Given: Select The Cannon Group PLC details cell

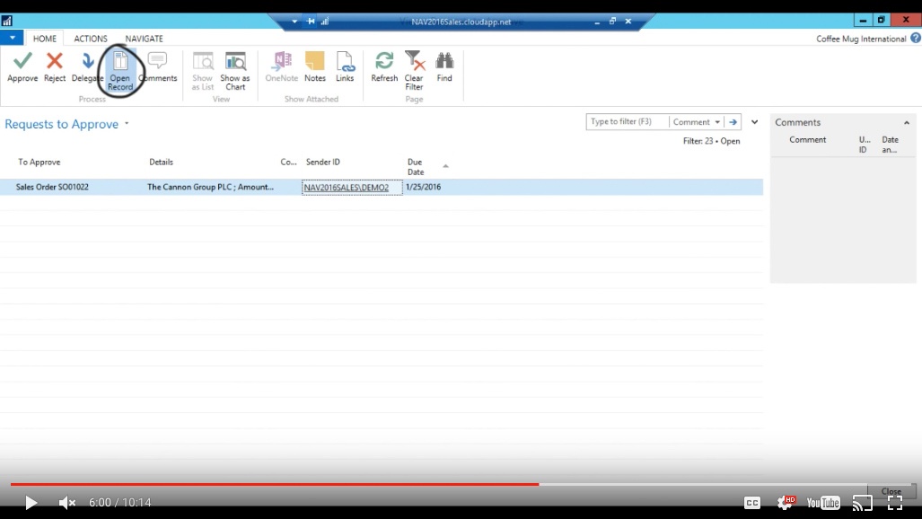Looking at the screenshot, I should [x=210, y=187].
